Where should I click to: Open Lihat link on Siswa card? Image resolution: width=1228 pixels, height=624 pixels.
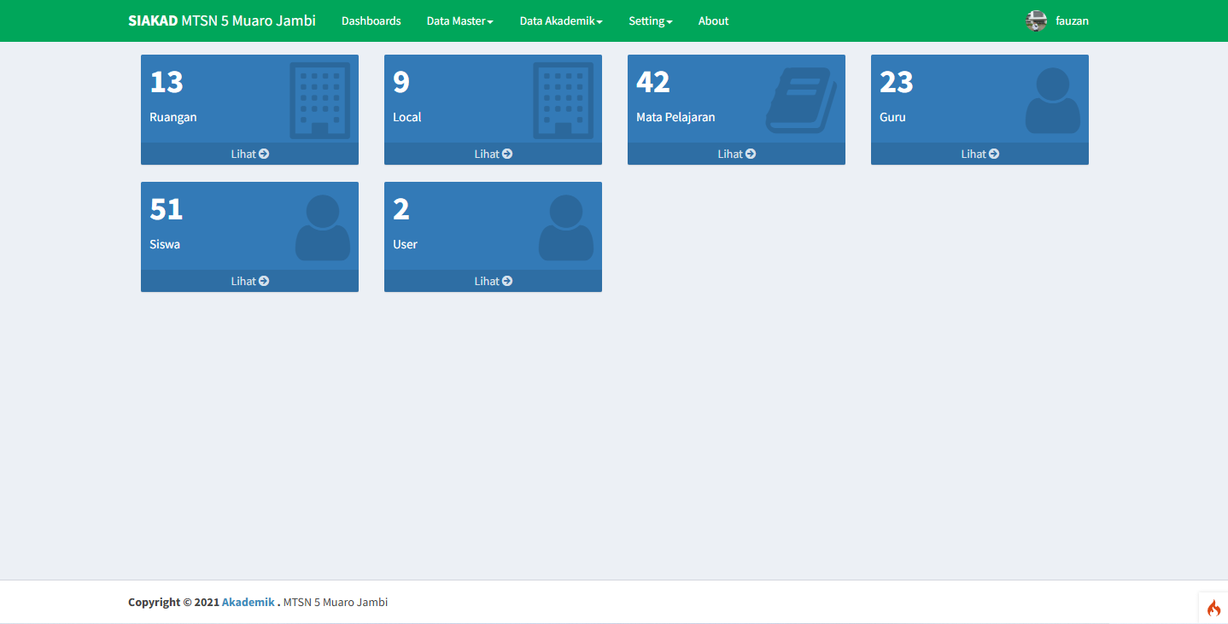(249, 281)
